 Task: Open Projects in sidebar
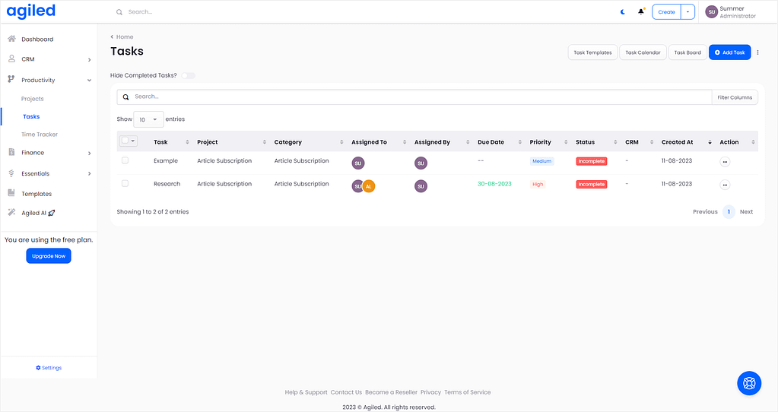32,99
